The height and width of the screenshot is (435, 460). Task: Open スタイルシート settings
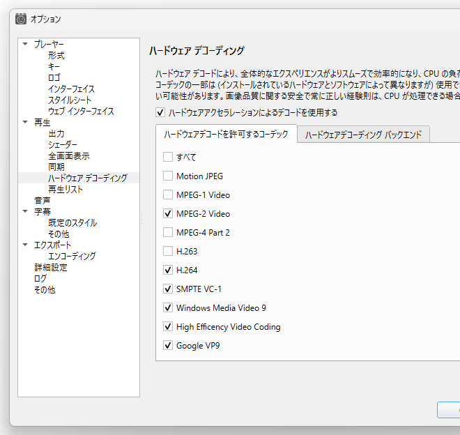[x=70, y=100]
